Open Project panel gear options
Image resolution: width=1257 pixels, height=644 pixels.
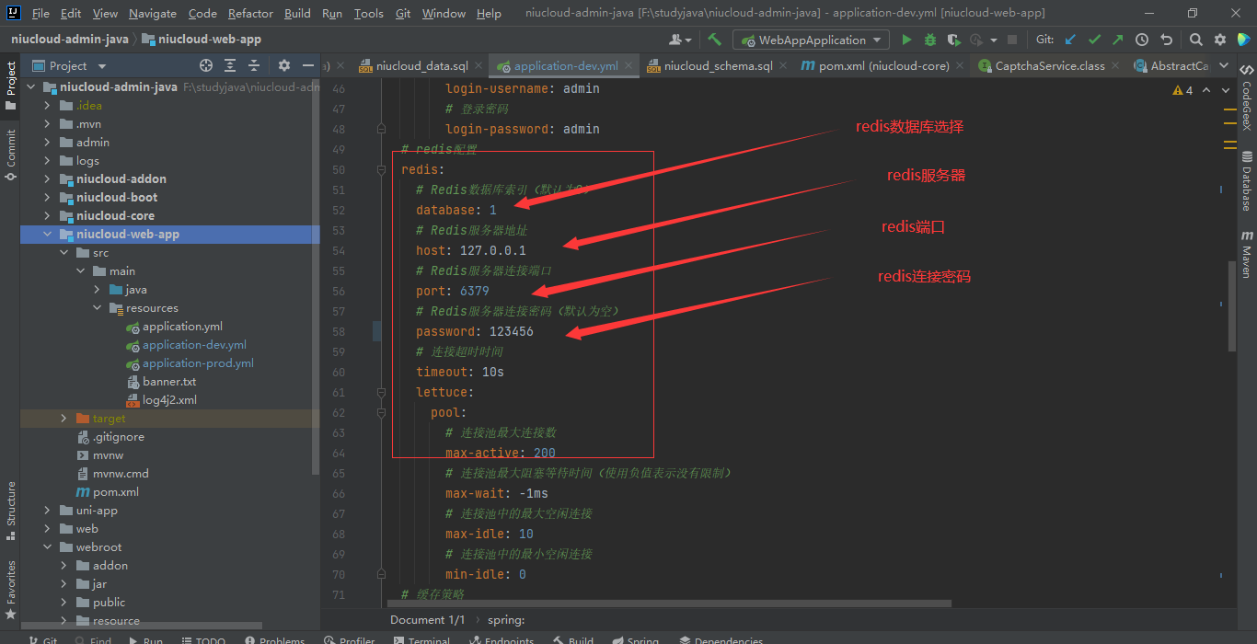tap(283, 65)
